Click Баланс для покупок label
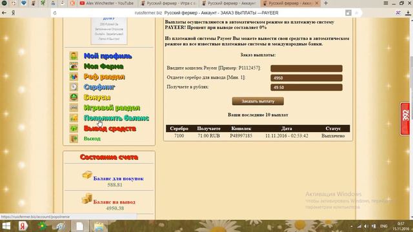 [x=119, y=179]
